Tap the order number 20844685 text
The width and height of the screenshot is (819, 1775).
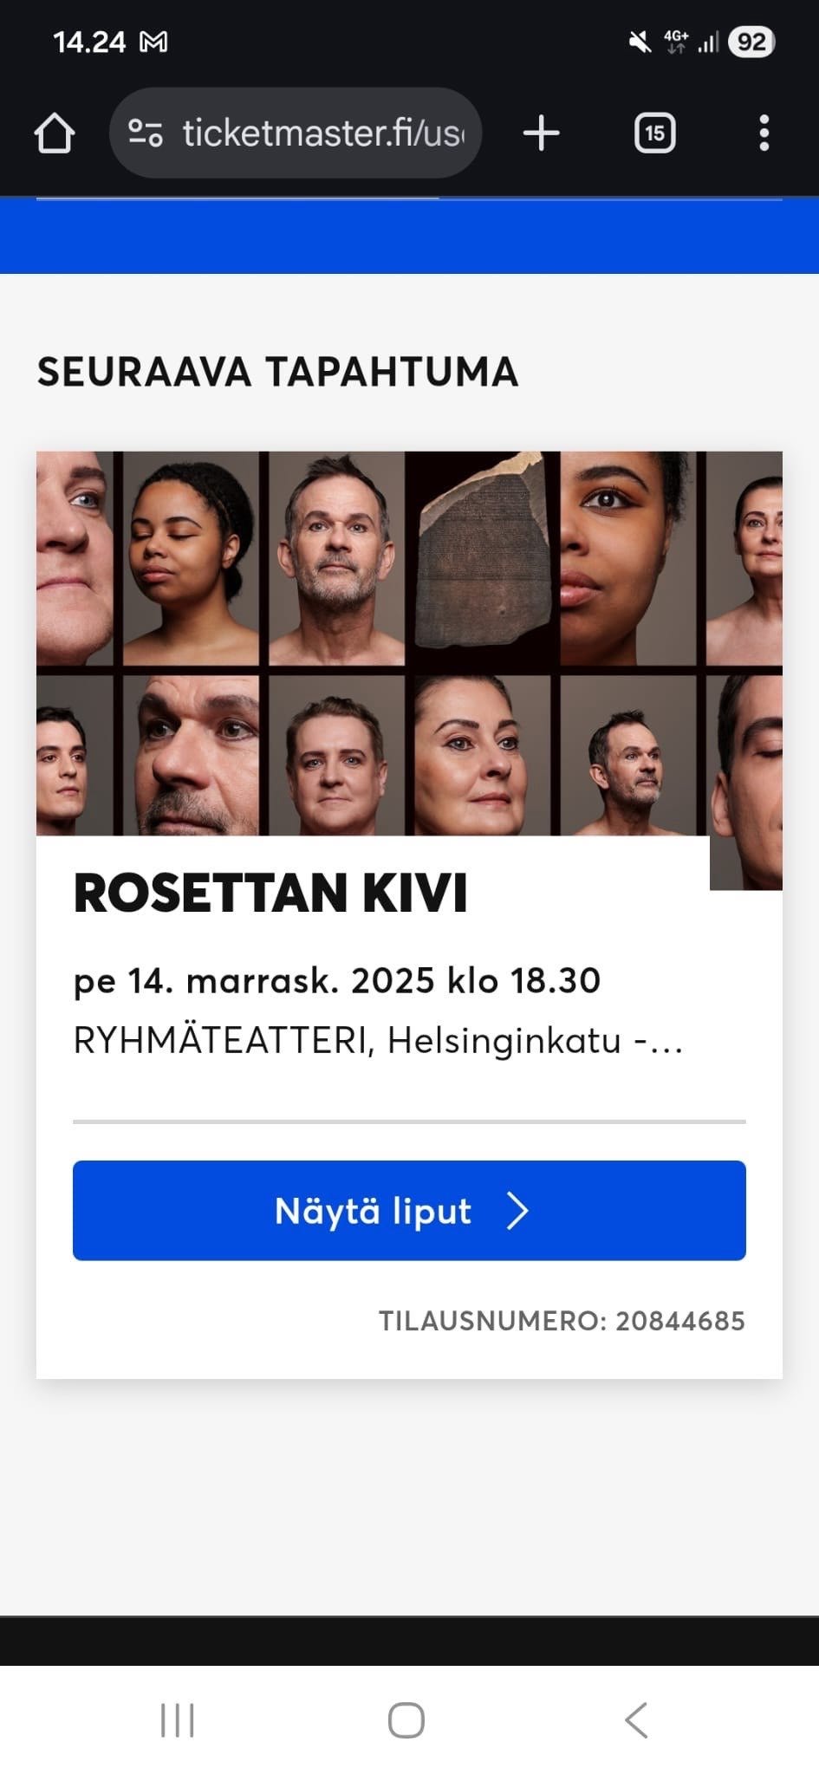pos(562,1320)
